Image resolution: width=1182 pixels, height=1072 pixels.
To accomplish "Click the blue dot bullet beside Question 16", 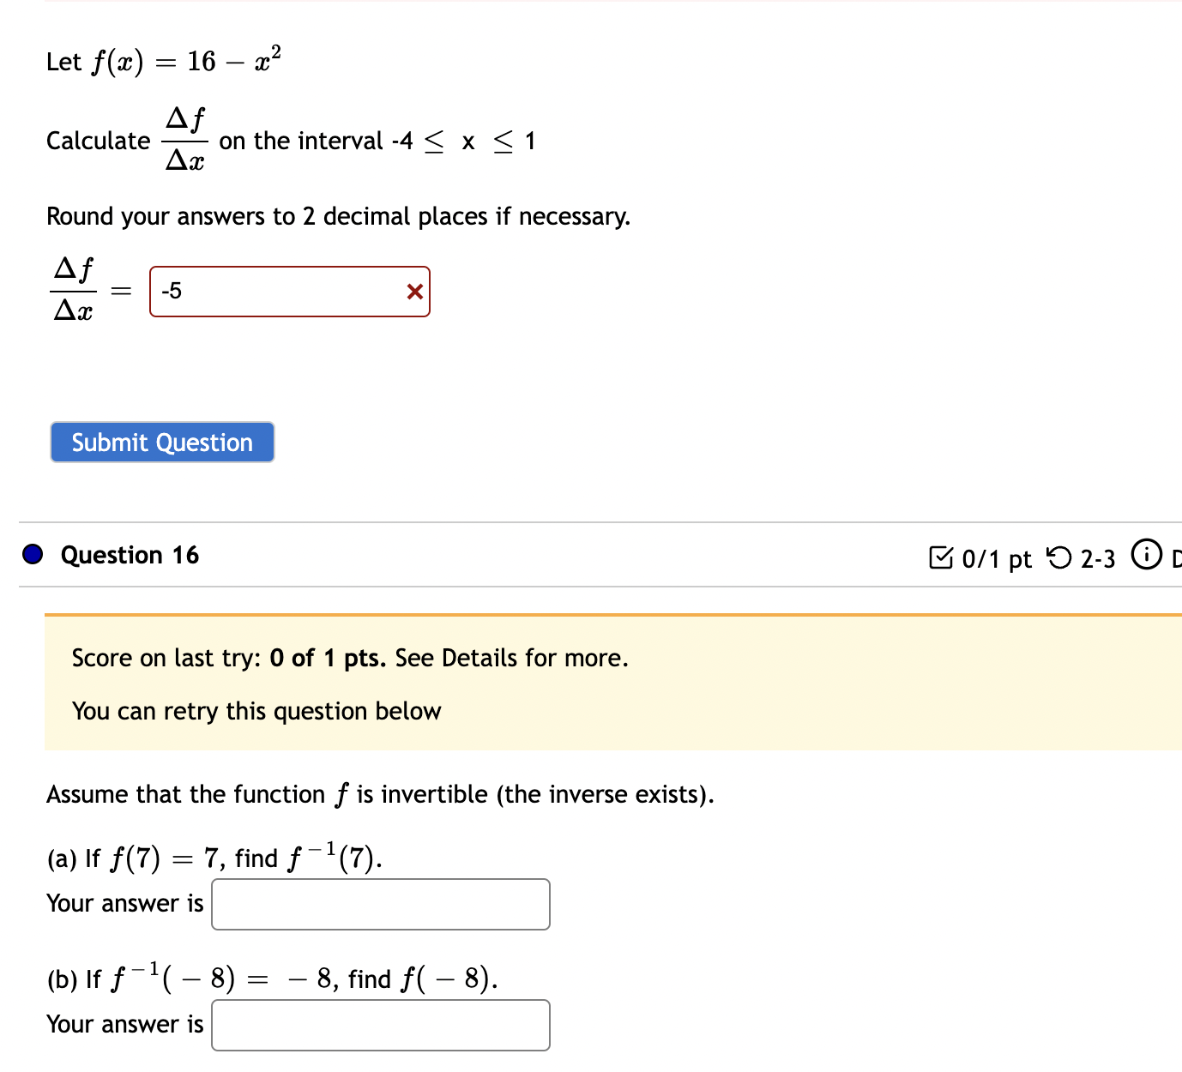I will point(32,555).
